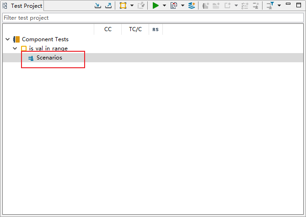Image resolution: width=306 pixels, height=217 pixels.
Task: Click the export icon in toolbar
Action: (x=108, y=5)
